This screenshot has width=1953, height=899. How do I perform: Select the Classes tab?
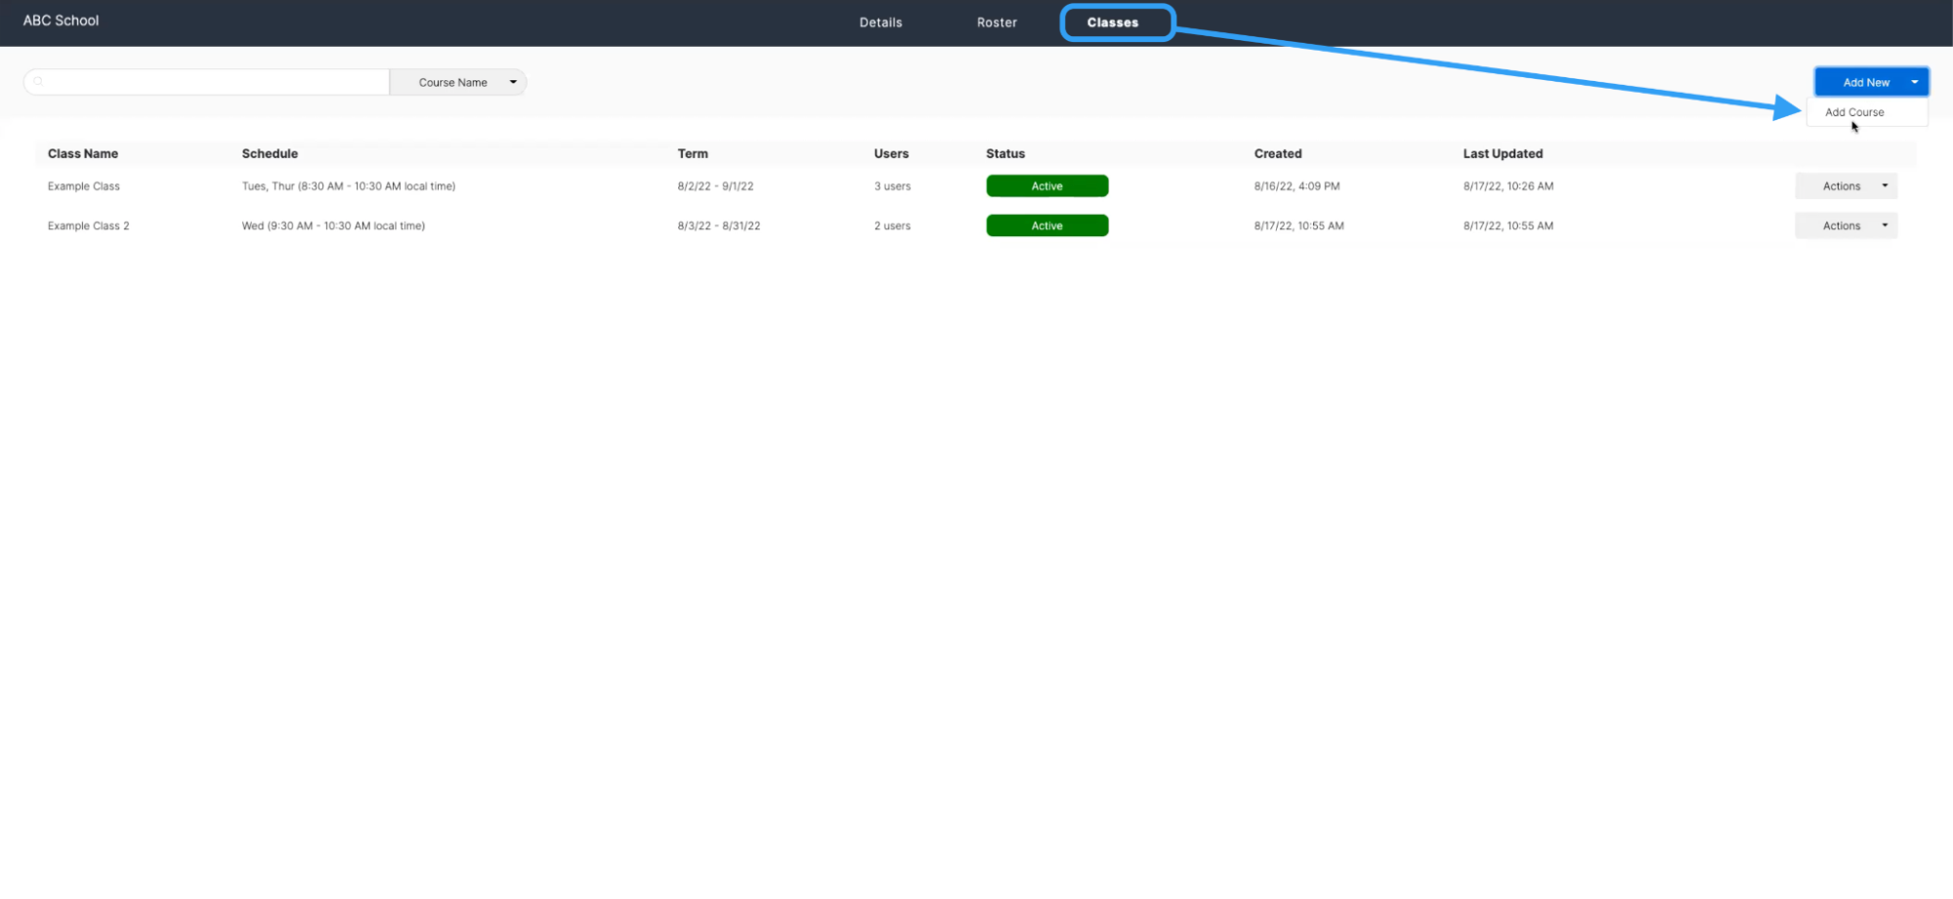click(x=1112, y=22)
